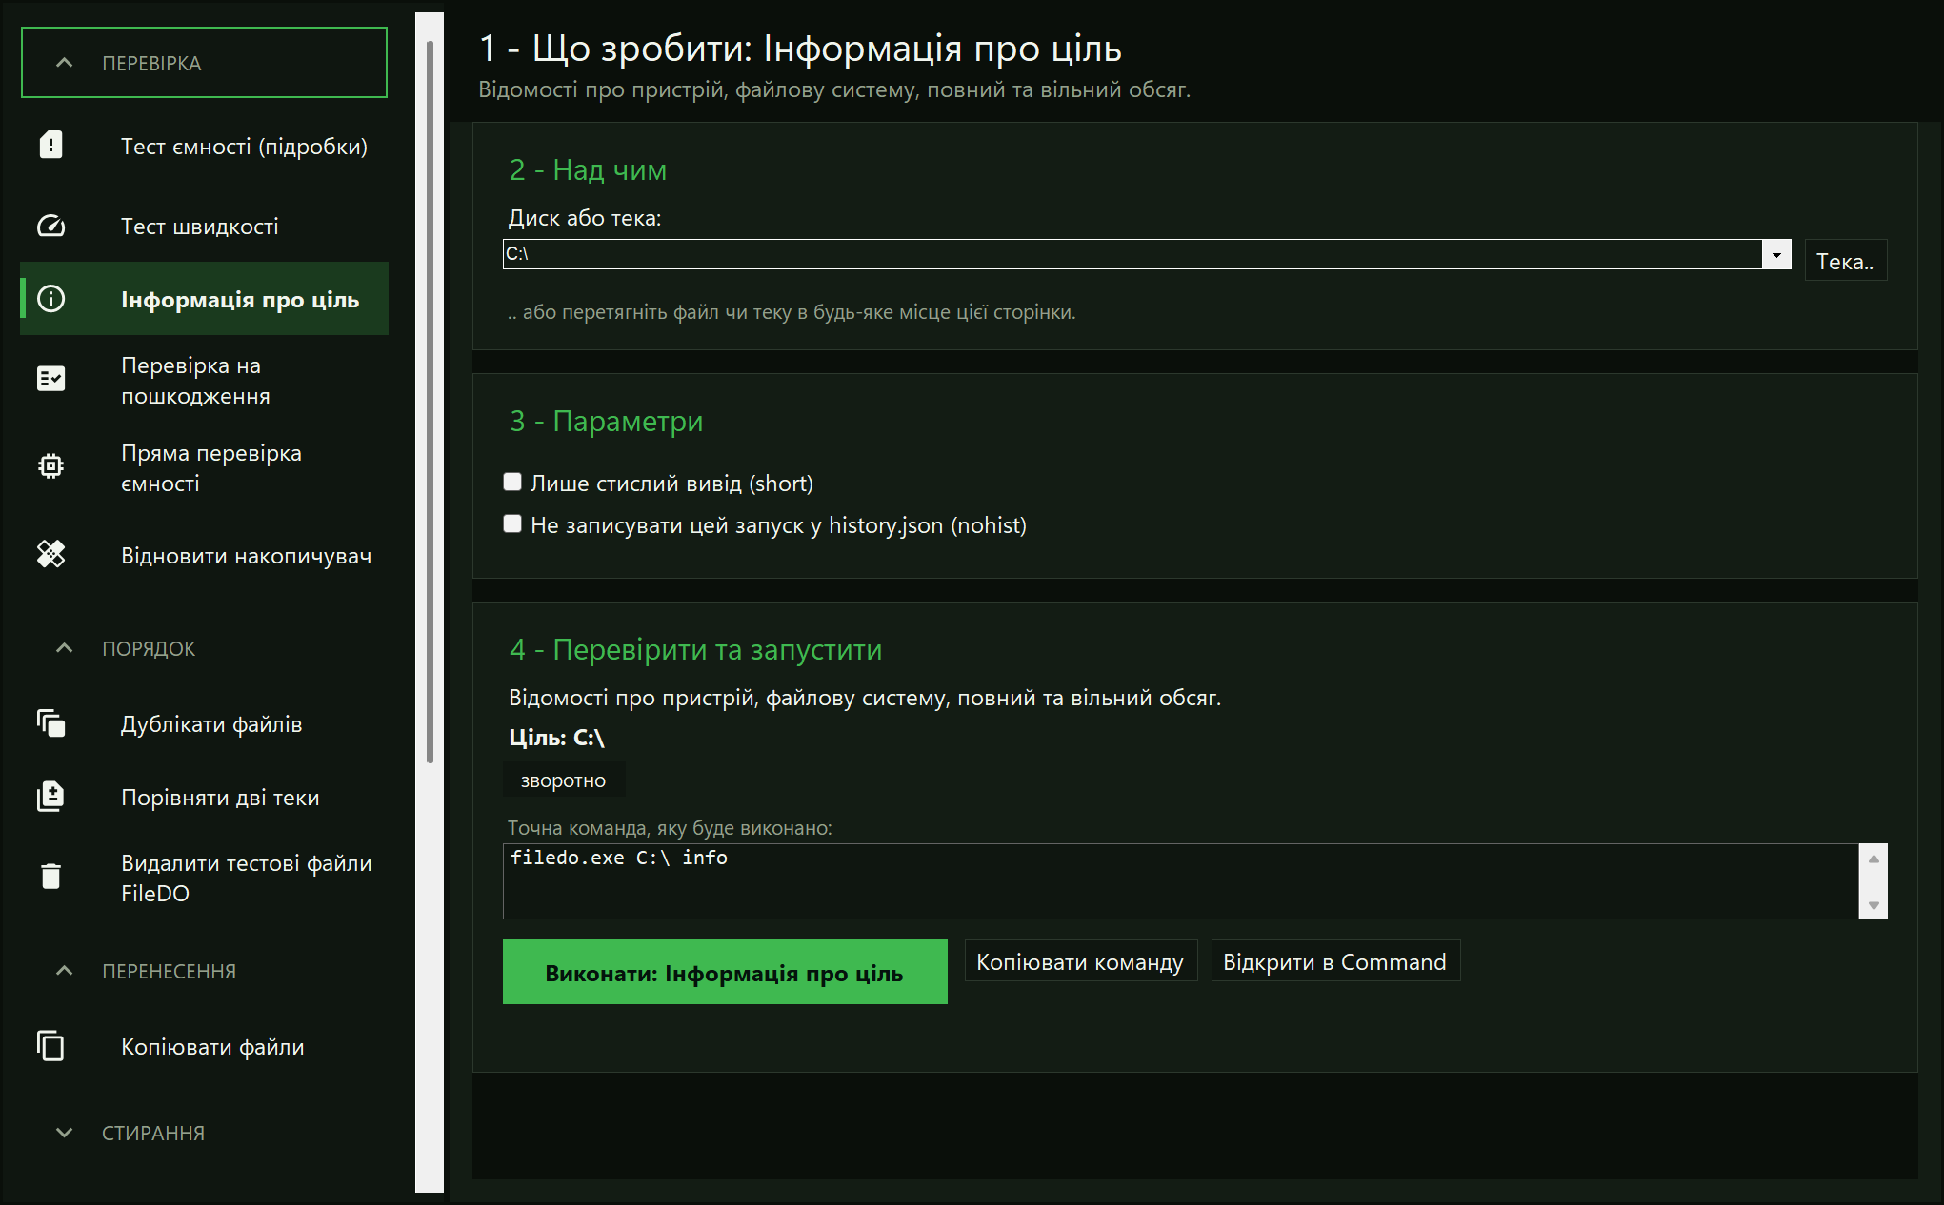This screenshot has width=1944, height=1205.
Task: Select Видалити тестові файли FileDO item
Action: [x=205, y=878]
